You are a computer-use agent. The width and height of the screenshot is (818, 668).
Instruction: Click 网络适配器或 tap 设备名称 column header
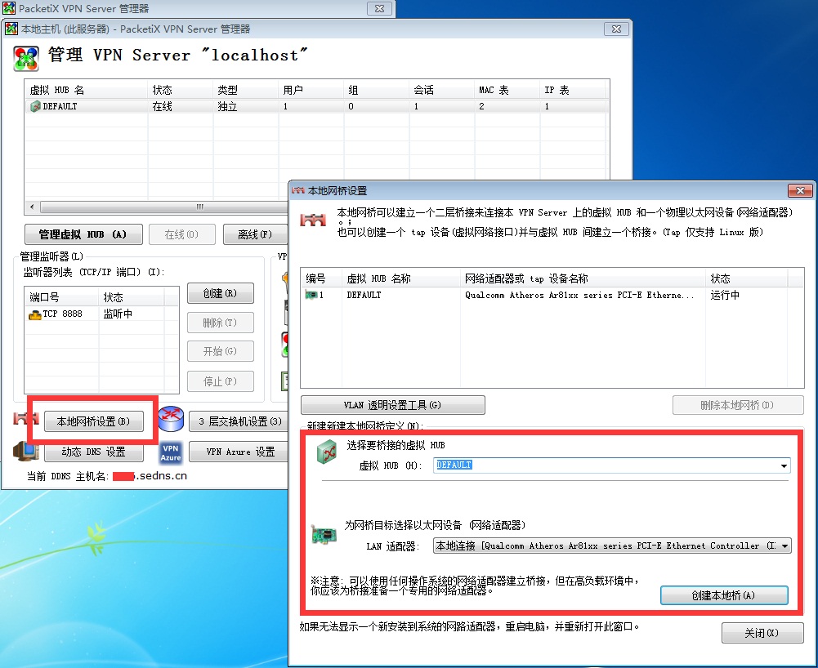coord(583,278)
